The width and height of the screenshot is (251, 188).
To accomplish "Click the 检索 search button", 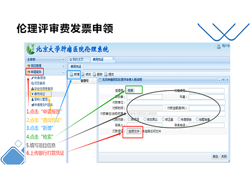I will (131, 90).
